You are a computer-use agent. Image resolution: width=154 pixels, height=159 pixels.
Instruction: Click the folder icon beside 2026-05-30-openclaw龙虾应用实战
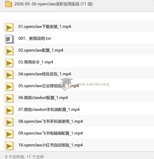(9, 4)
